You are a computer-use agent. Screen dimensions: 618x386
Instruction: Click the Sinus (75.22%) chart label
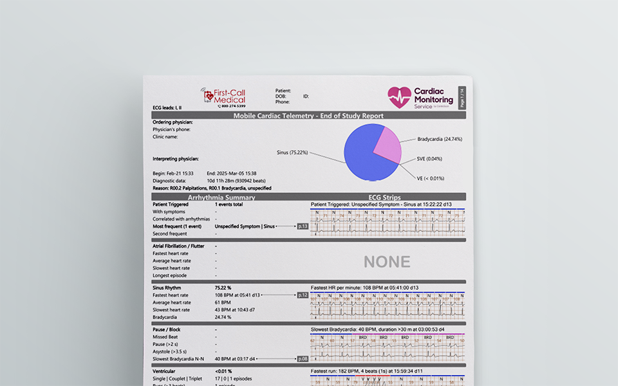pos(292,152)
